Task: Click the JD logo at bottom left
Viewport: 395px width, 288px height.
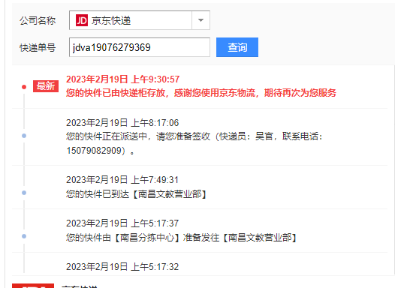Action: 33,286
